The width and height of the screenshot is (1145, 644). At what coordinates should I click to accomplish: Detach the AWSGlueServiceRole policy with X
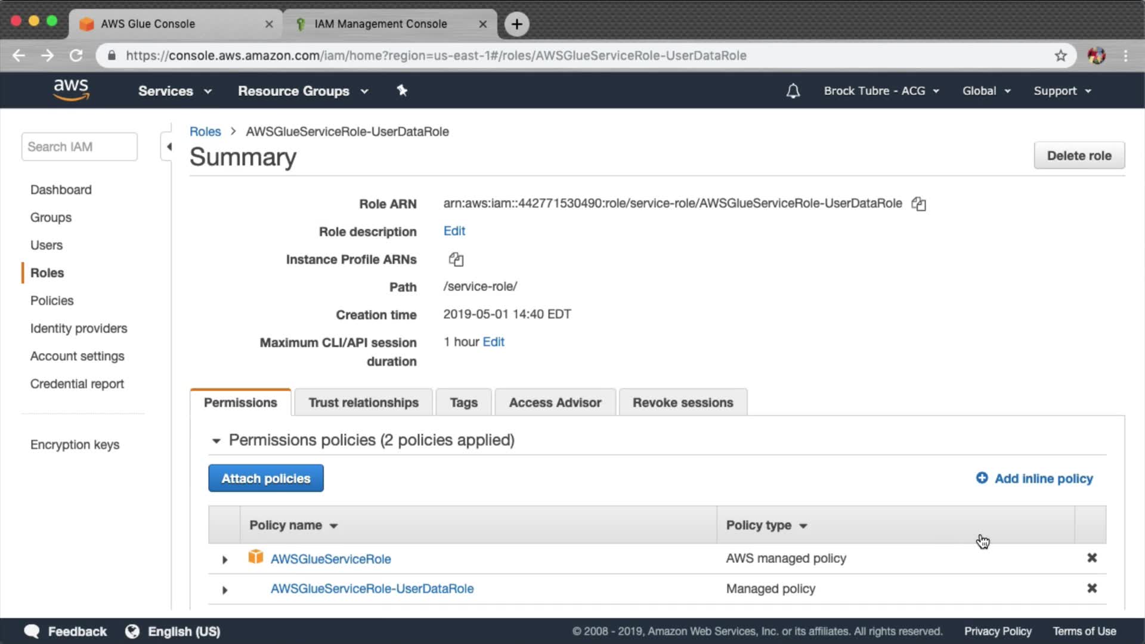point(1091,558)
